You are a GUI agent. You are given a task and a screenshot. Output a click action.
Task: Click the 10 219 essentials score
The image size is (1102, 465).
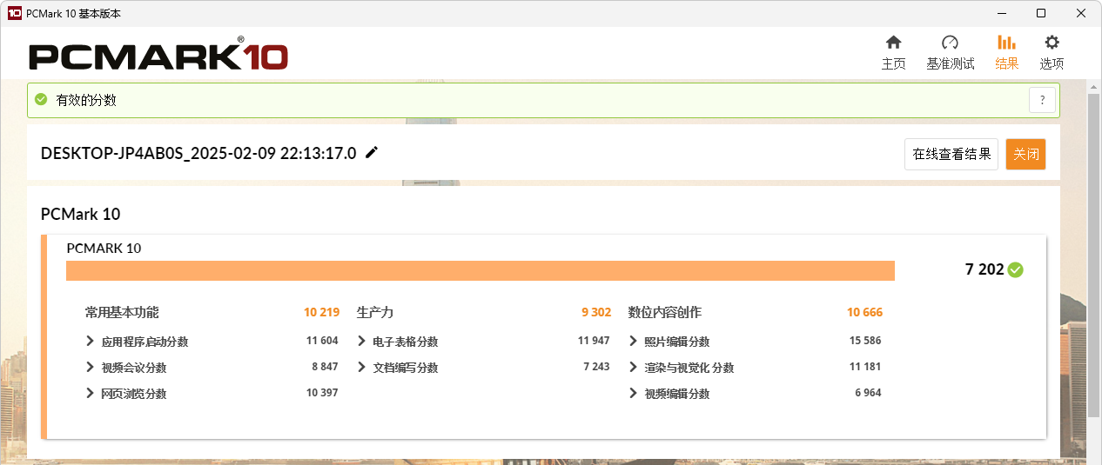(x=321, y=312)
